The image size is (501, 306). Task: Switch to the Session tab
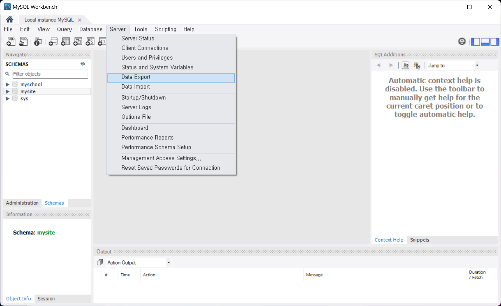46,299
